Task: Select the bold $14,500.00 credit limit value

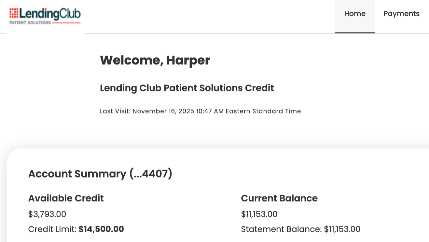Action: pyautogui.click(x=101, y=229)
